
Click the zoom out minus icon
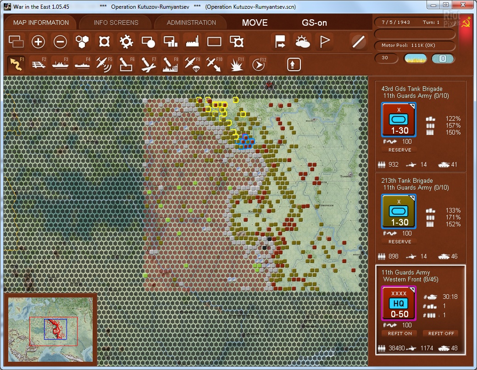pyautogui.click(x=60, y=42)
